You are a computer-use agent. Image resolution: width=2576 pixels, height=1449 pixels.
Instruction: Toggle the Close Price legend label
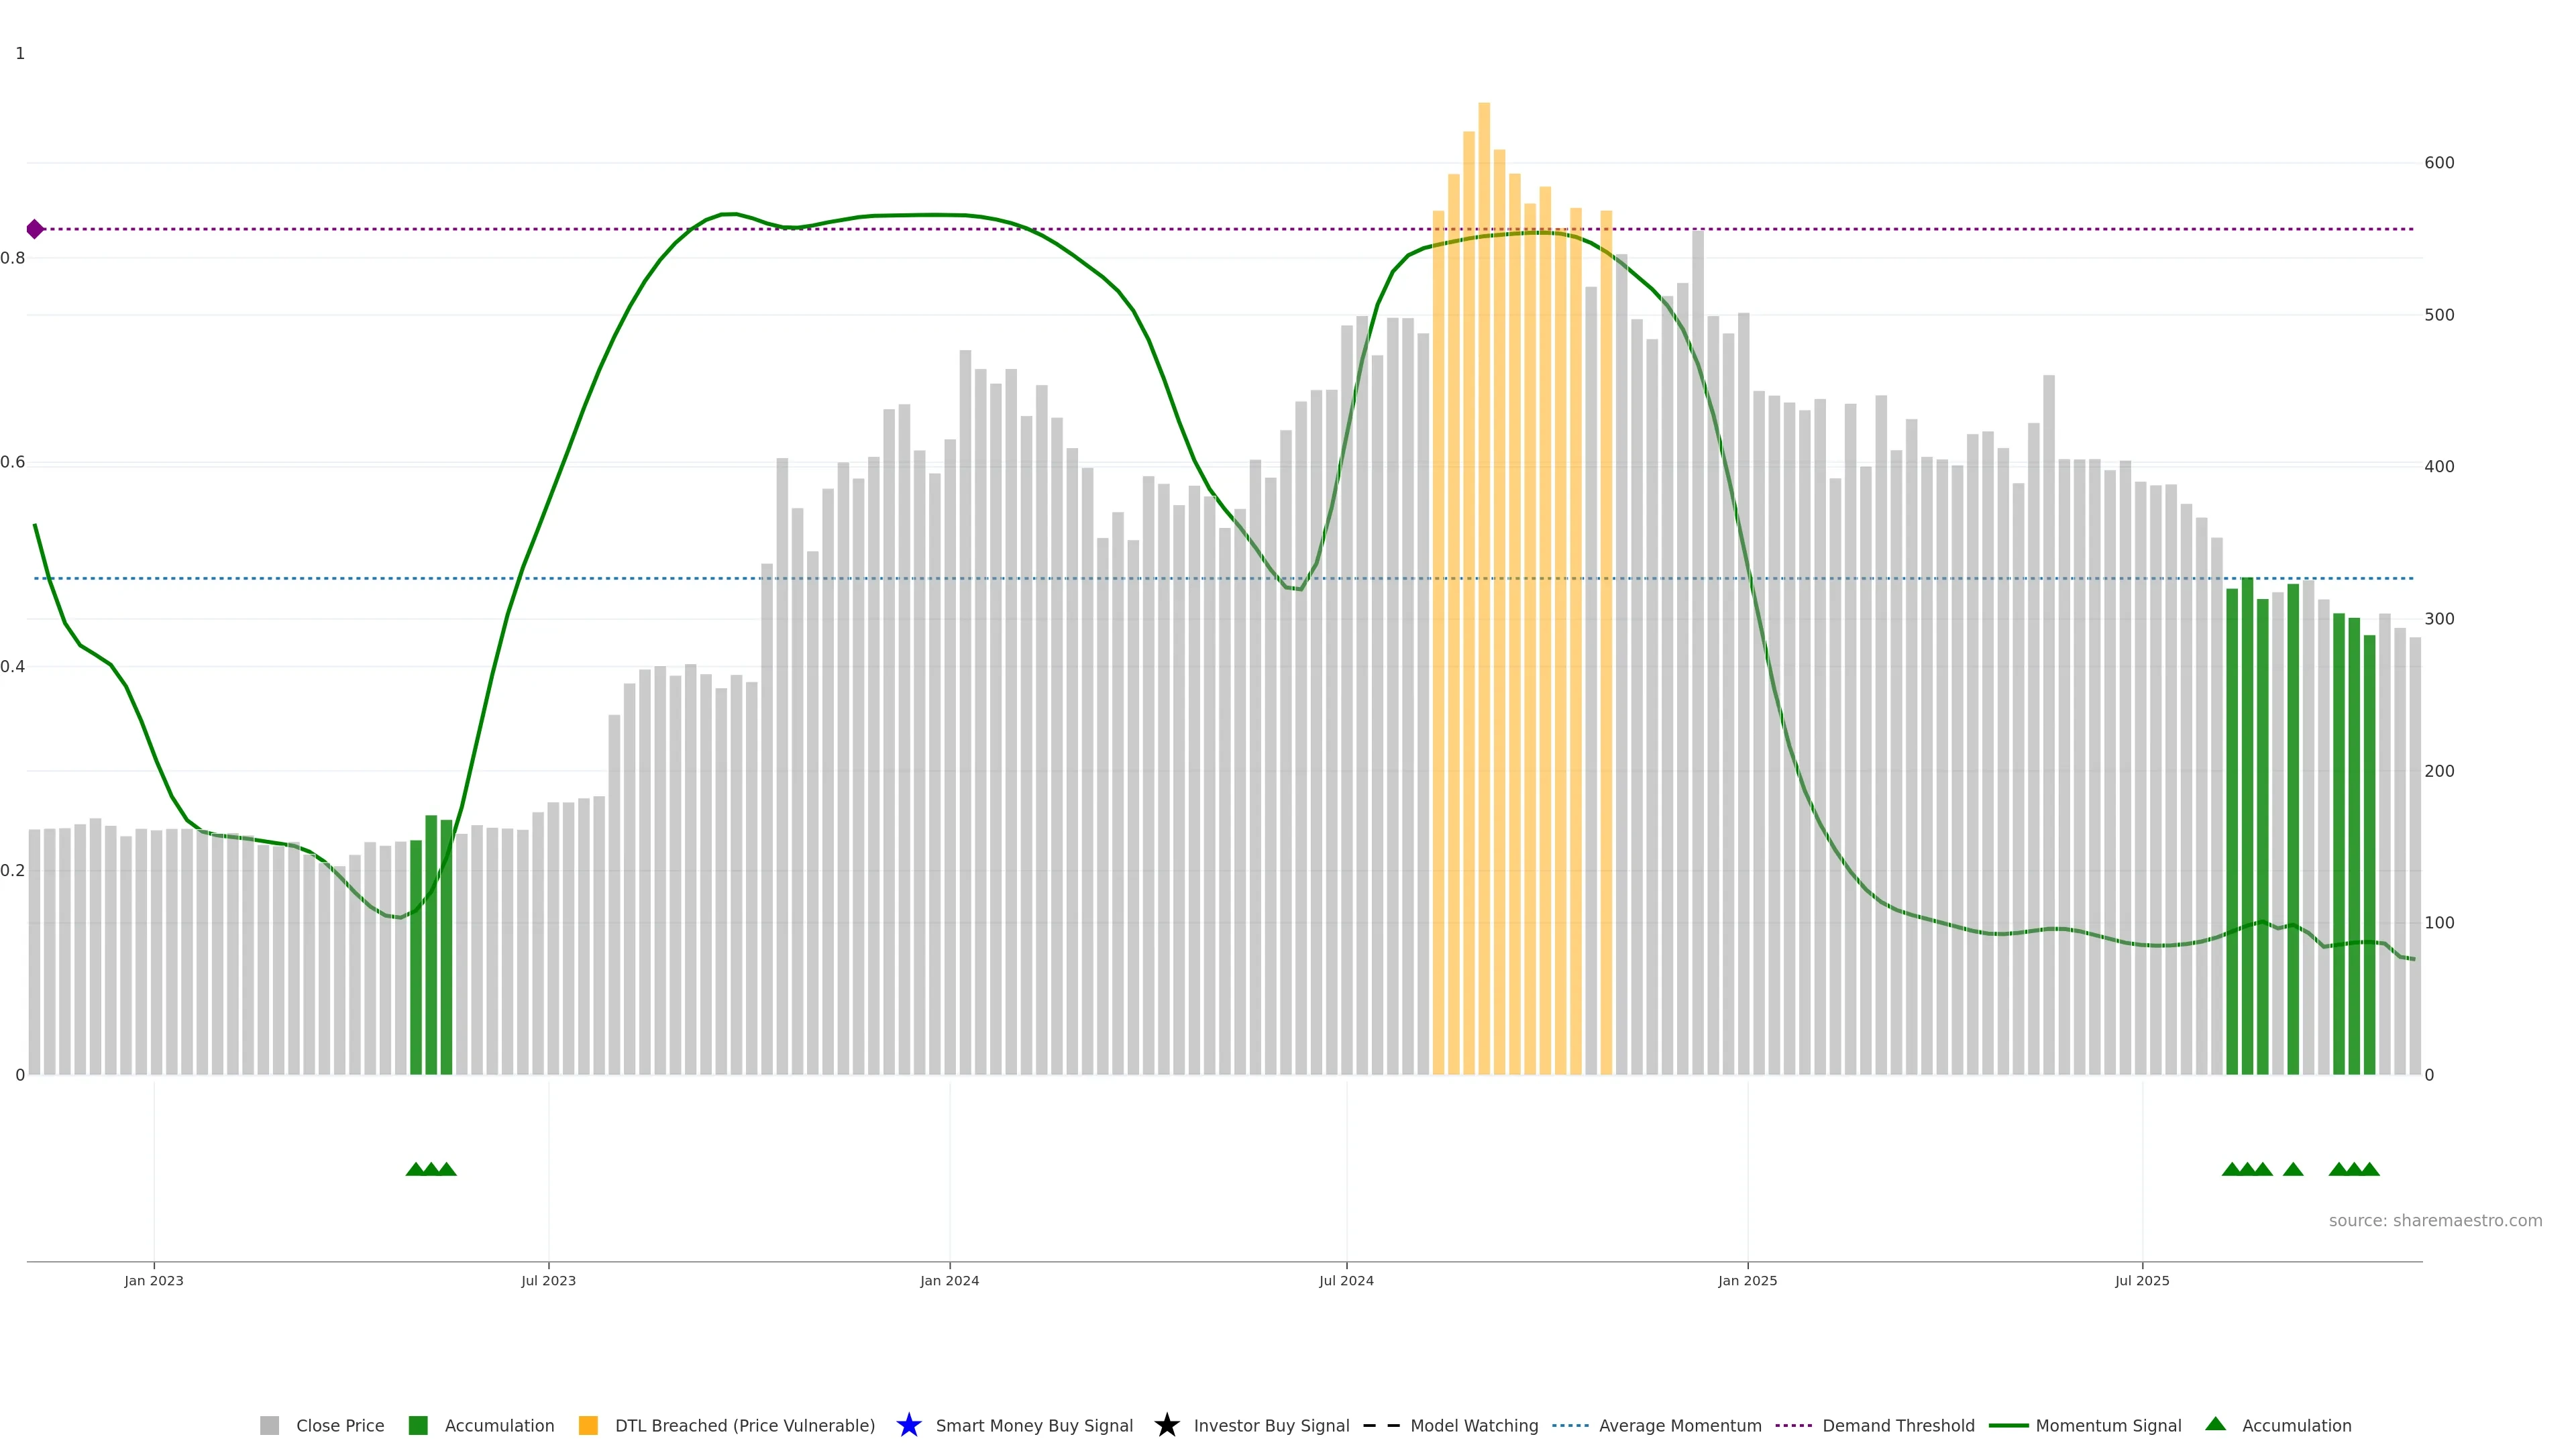point(340,1425)
